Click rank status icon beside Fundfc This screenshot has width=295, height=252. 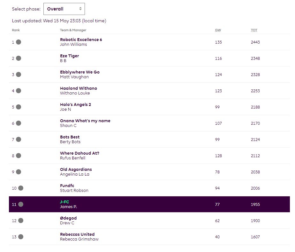[x=21, y=188]
